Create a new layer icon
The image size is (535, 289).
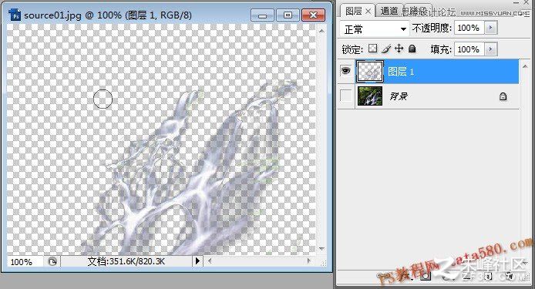pyautogui.click(x=488, y=276)
